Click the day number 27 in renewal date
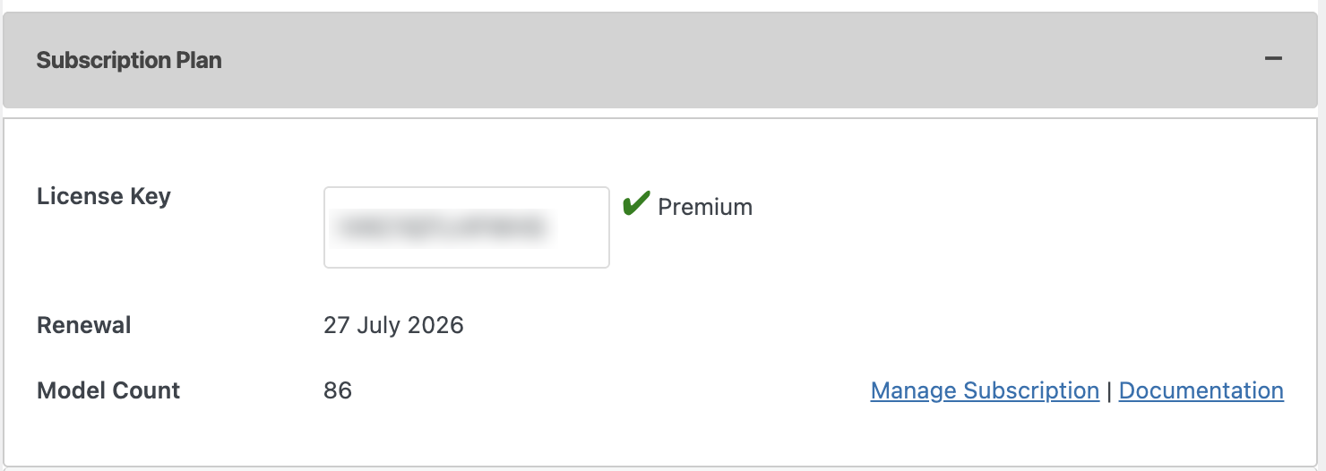The height and width of the screenshot is (471, 1326). click(336, 324)
